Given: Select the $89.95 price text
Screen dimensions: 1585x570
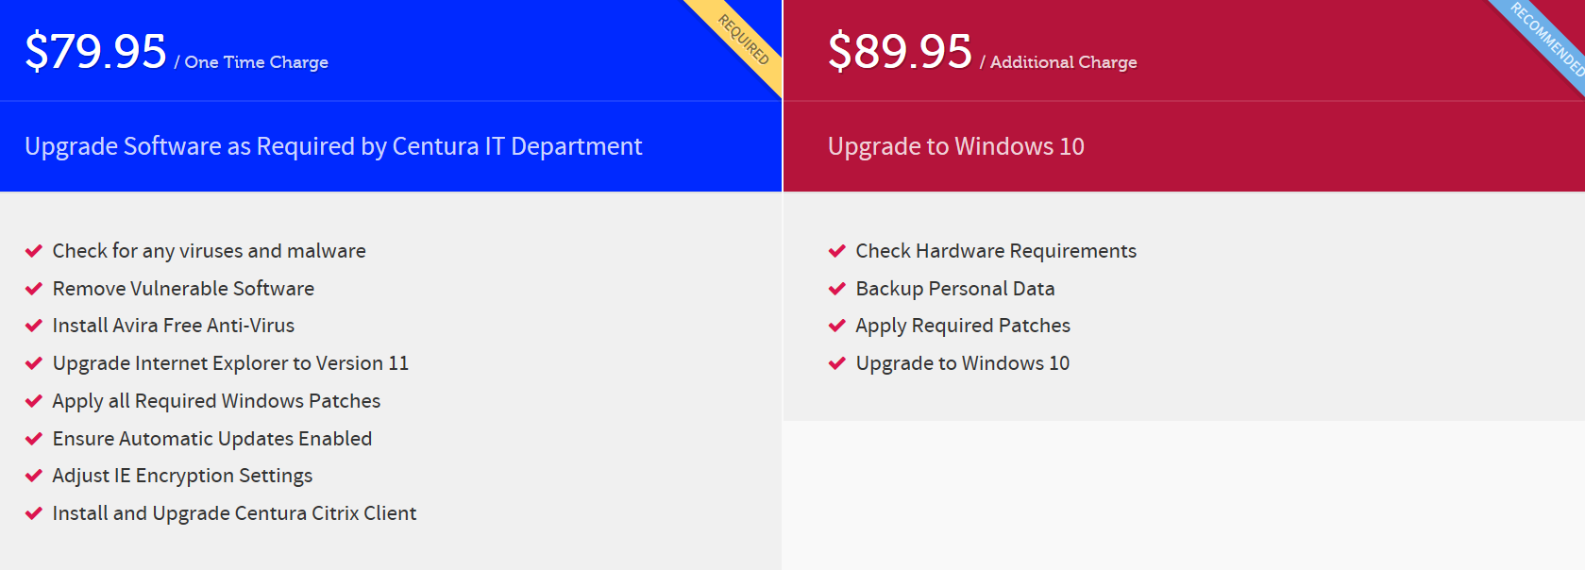Looking at the screenshot, I should (x=900, y=51).
